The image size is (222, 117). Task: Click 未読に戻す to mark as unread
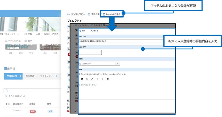pos(94,14)
